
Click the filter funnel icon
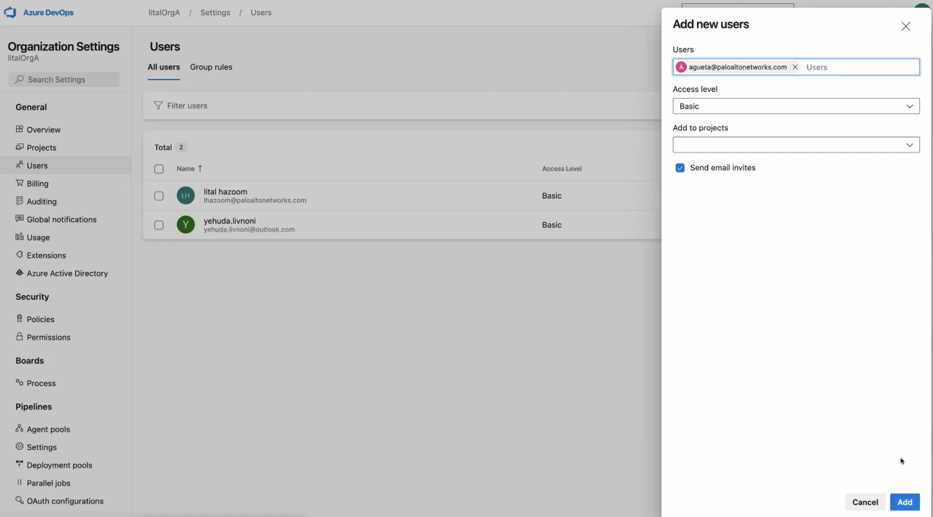[158, 106]
